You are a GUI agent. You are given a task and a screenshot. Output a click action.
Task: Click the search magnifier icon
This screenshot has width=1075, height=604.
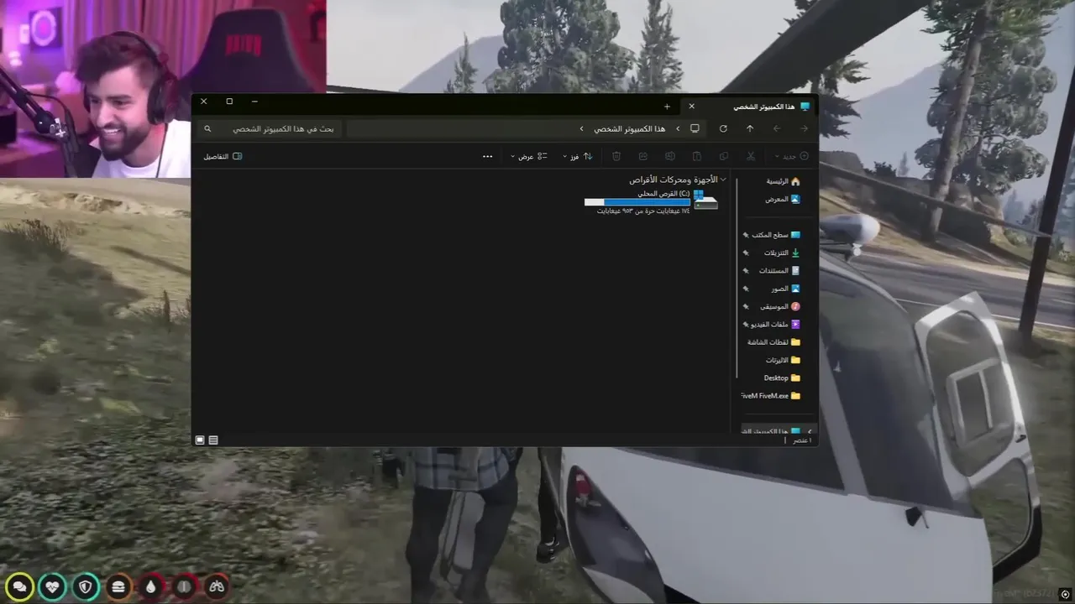coord(207,128)
